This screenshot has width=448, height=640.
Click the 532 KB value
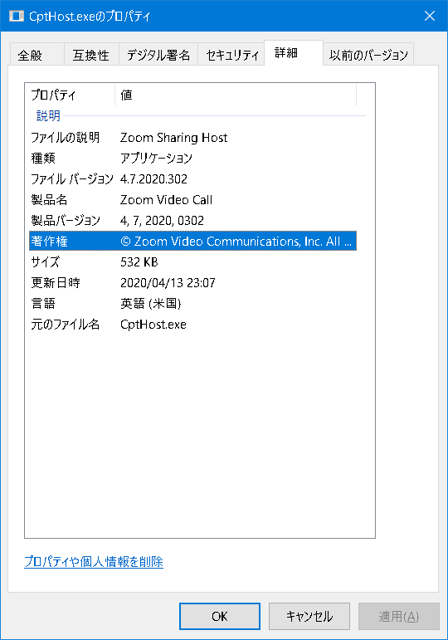139,262
